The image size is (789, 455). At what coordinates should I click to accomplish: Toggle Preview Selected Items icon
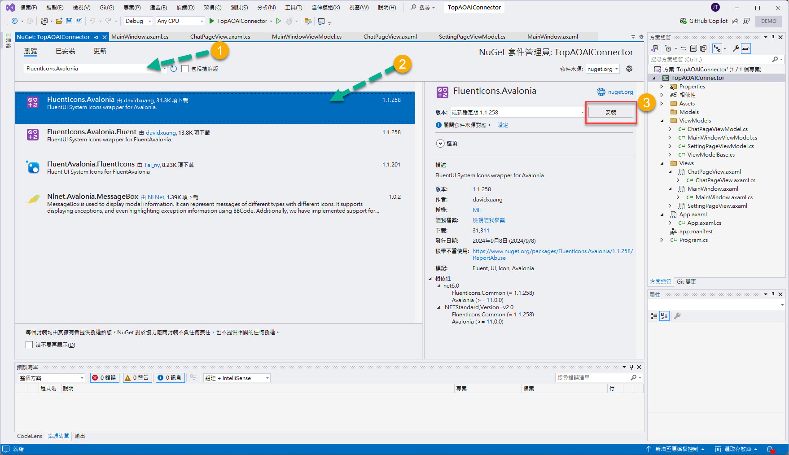(x=746, y=48)
